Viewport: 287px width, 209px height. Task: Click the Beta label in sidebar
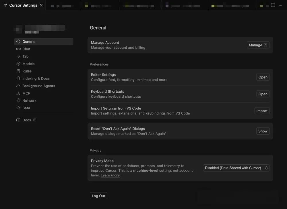tap(26, 108)
